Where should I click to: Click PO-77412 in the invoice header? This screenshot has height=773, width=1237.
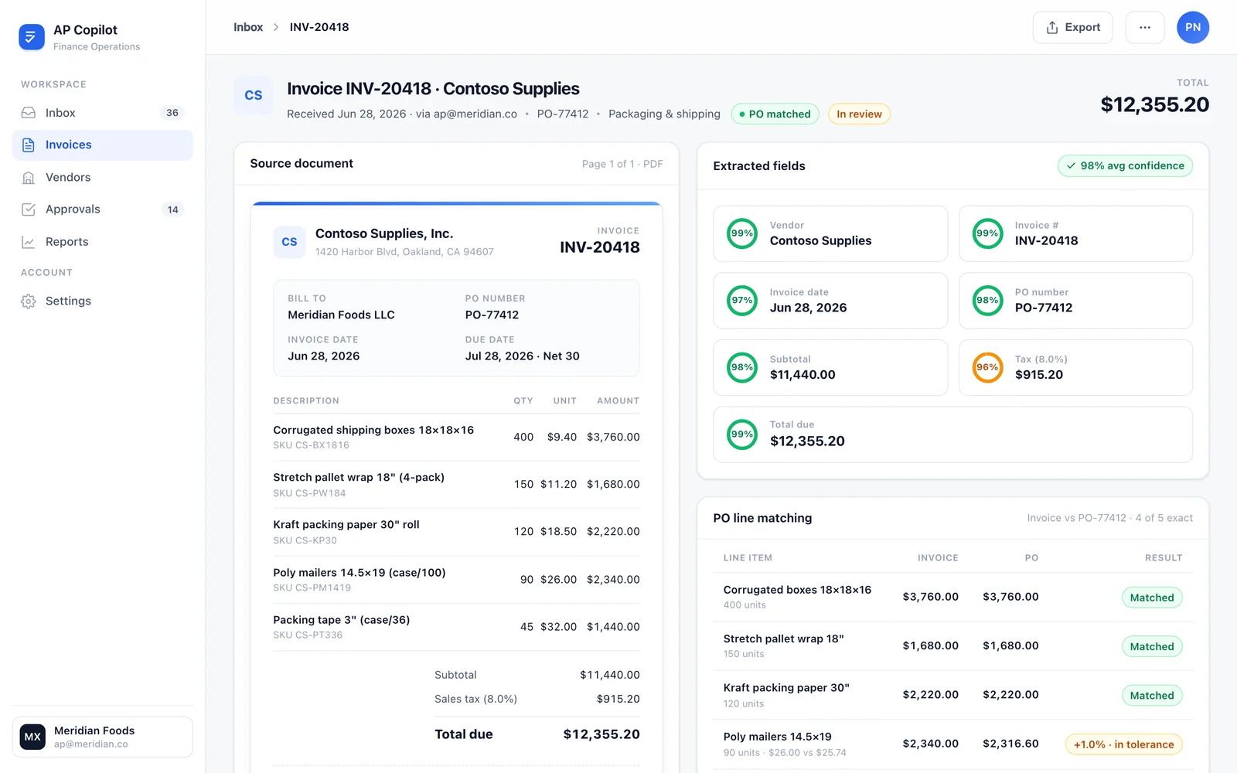tap(563, 114)
